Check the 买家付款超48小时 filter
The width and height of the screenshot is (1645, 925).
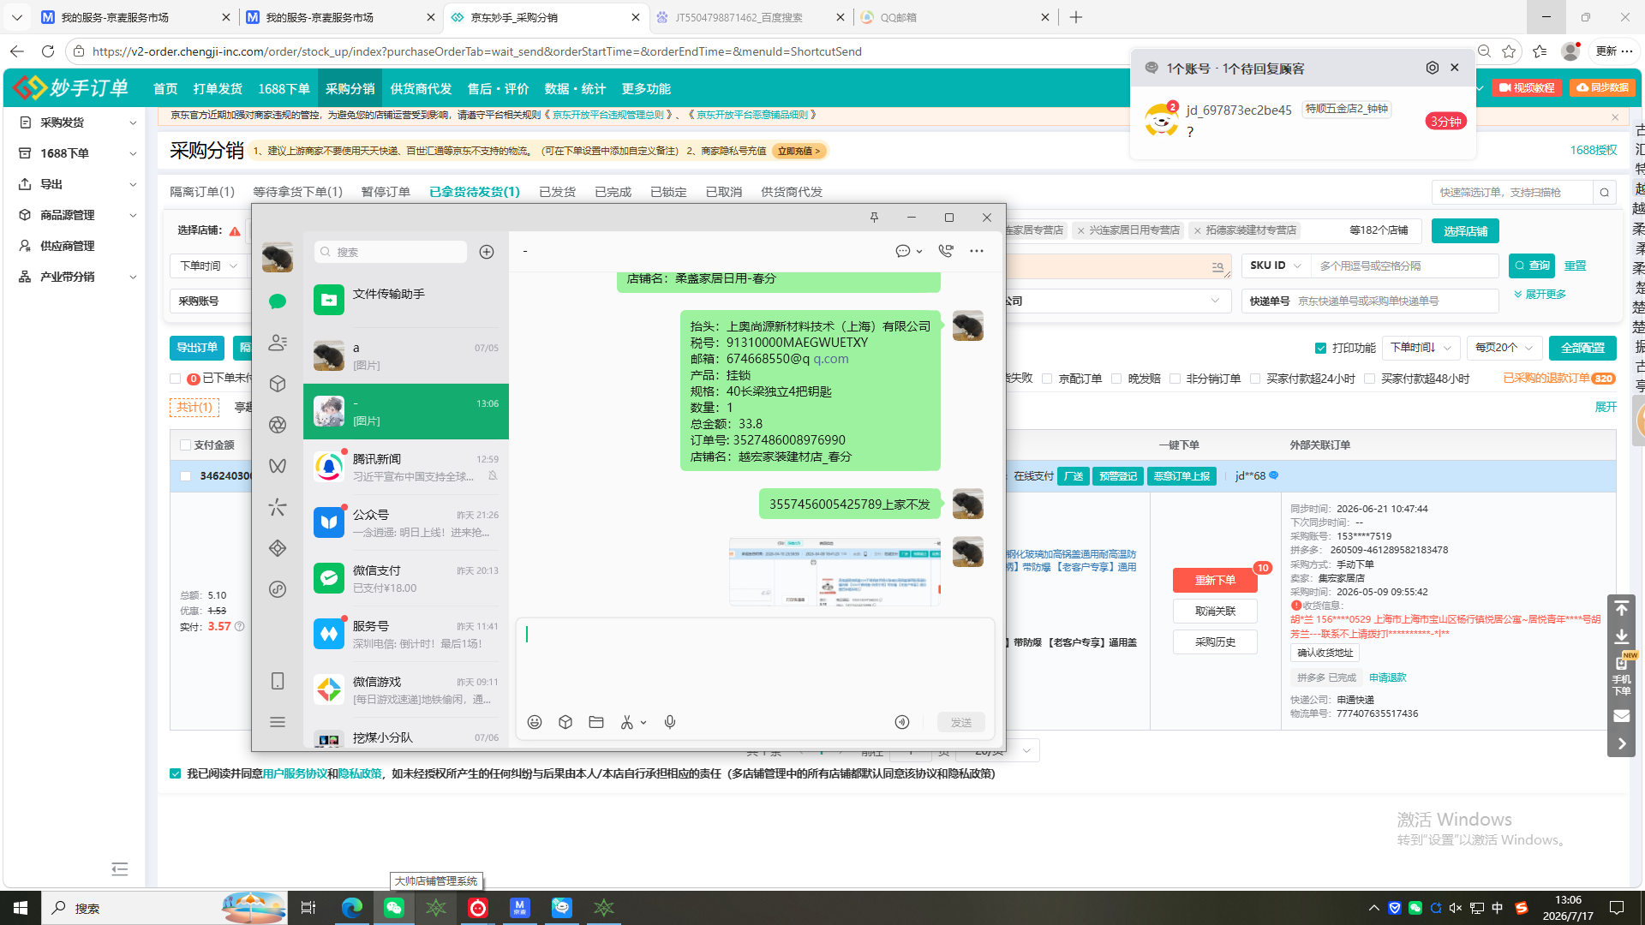[x=1369, y=379]
